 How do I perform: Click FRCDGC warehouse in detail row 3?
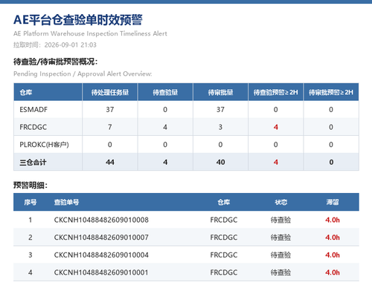point(224,255)
